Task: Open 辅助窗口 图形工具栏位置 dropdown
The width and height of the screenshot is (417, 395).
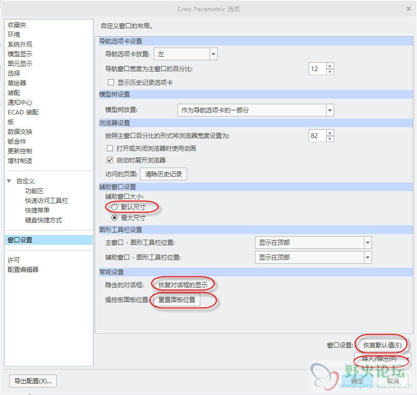Action: point(313,258)
